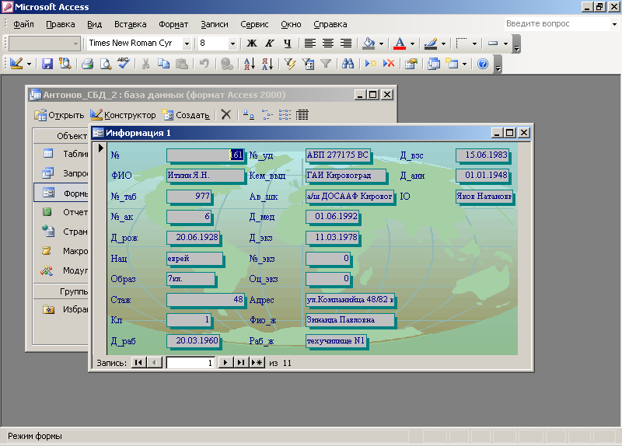Click filter by form icon
This screenshot has width=622, height=446.
pyautogui.click(x=308, y=64)
